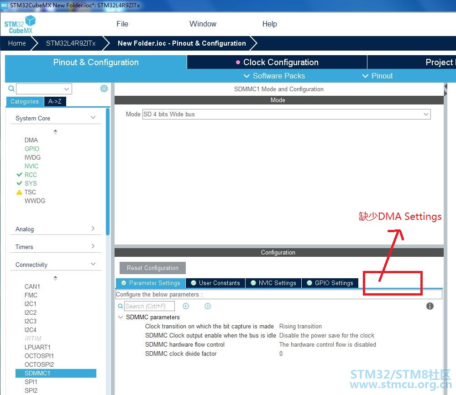Expand the Timers category
The width and height of the screenshot is (456, 395).
click(93, 246)
